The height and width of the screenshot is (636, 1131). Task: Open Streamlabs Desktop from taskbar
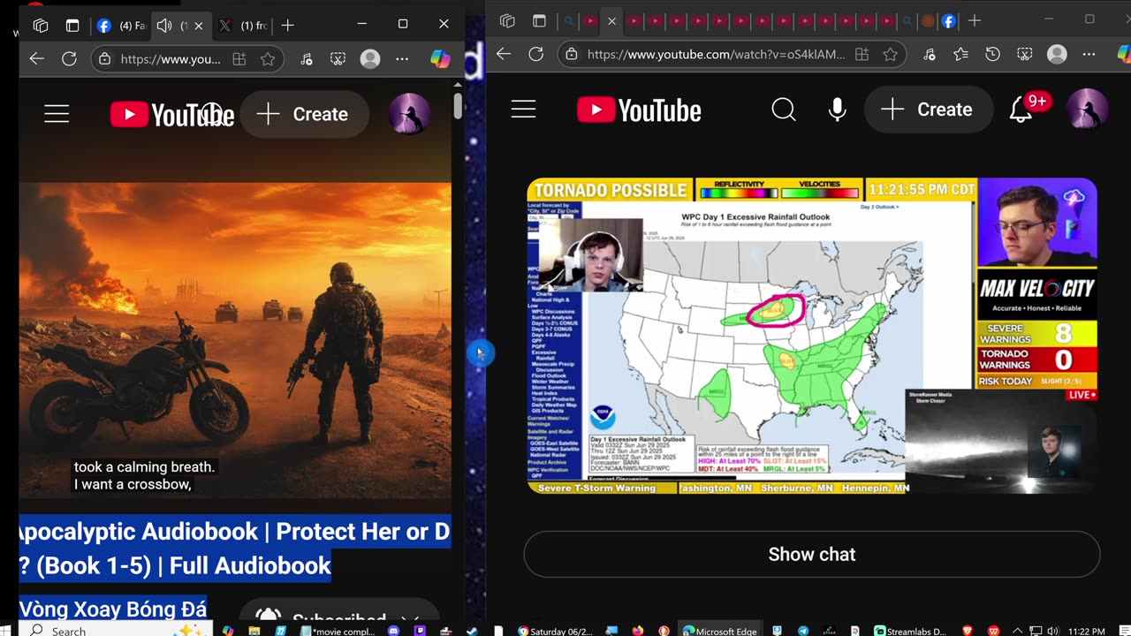coord(910,631)
